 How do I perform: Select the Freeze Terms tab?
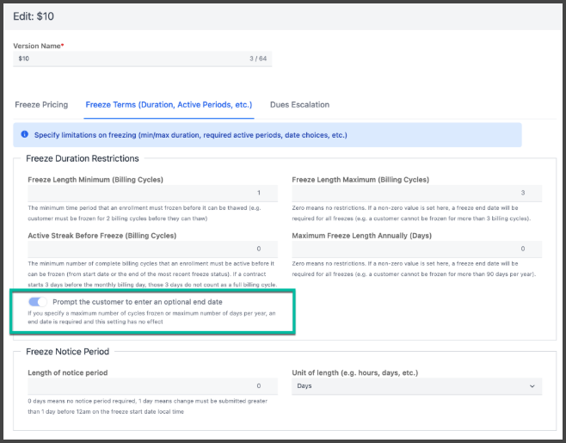pos(169,105)
